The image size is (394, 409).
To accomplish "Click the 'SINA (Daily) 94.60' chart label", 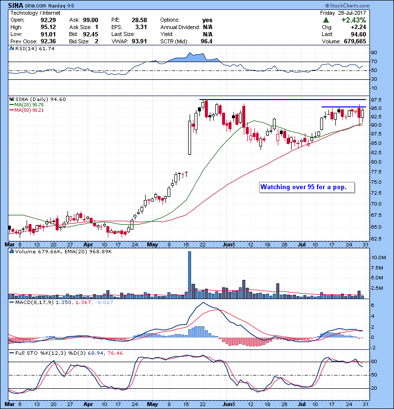I will pyautogui.click(x=40, y=99).
